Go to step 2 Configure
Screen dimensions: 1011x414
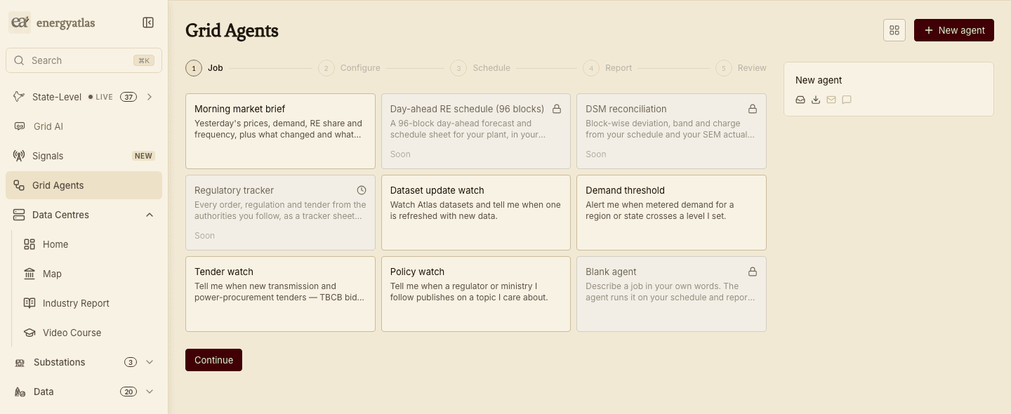click(x=349, y=68)
